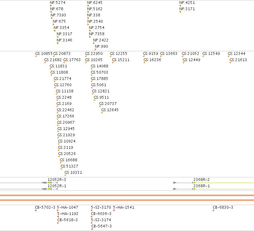Select the NP:678 insertion marker label
The height and width of the screenshot is (231, 254).
57,9
